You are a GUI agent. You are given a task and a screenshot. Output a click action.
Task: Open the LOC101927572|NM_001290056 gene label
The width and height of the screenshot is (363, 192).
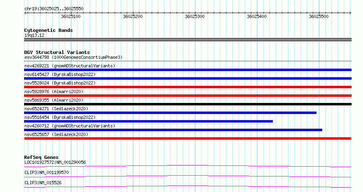click(55, 162)
